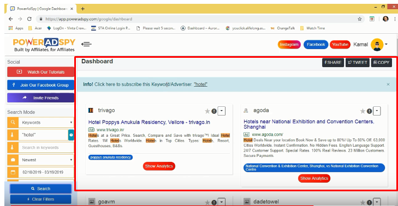Open the Apps bookmarks shortcut
The width and height of the screenshot is (398, 206).
click(16, 28)
